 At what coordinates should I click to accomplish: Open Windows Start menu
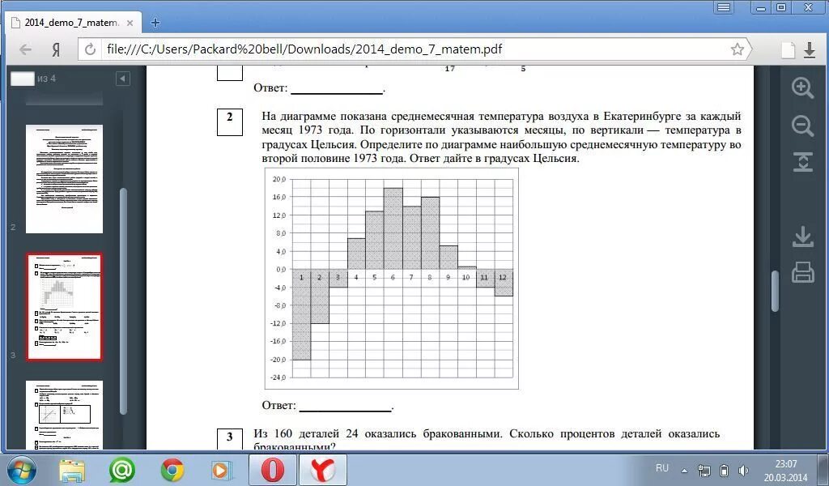(x=21, y=470)
